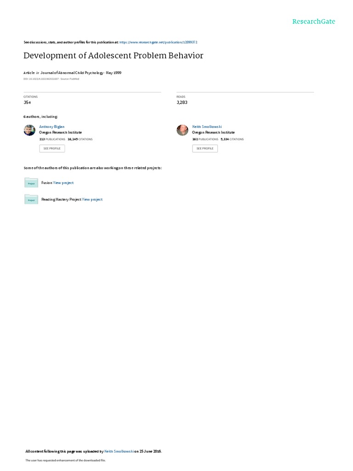Click the DOI line below the journal
353x471 pixels.
tap(51, 79)
